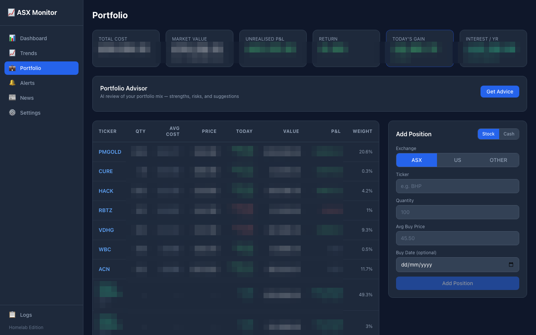Click the RETURN summary card

[x=346, y=48]
